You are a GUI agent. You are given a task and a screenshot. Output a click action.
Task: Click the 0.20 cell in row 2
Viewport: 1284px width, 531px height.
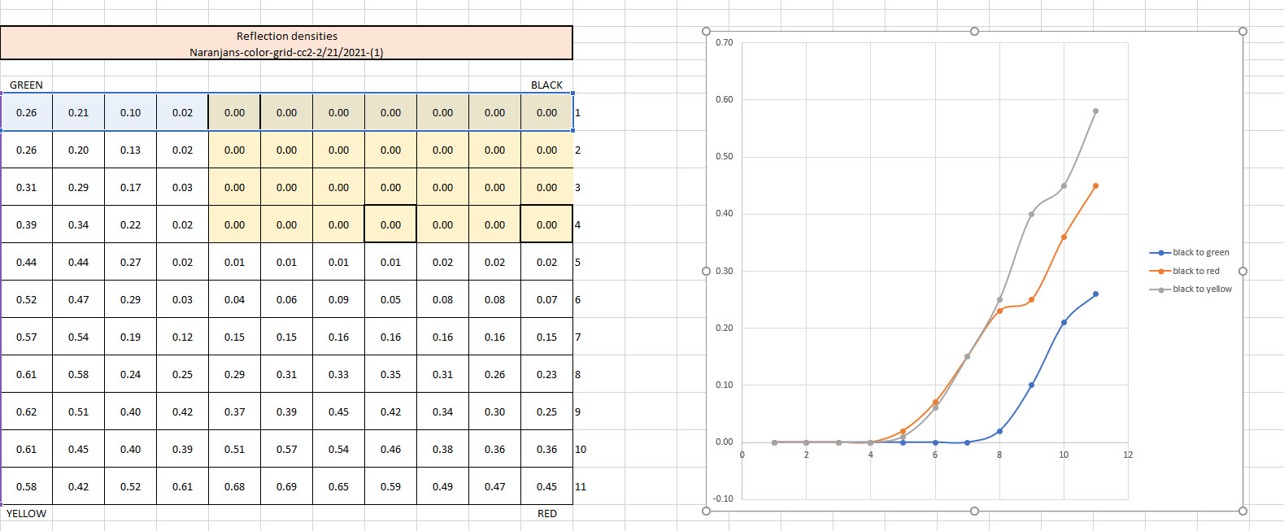78,150
